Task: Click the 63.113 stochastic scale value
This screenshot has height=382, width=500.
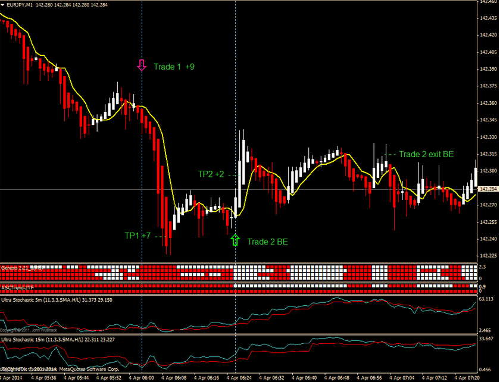Action: click(486, 299)
